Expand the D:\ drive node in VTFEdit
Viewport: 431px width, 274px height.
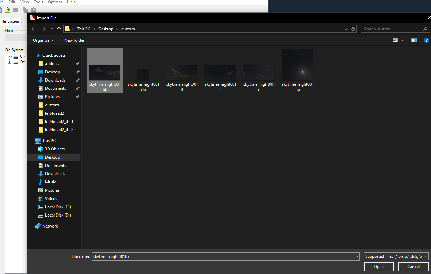[10, 62]
